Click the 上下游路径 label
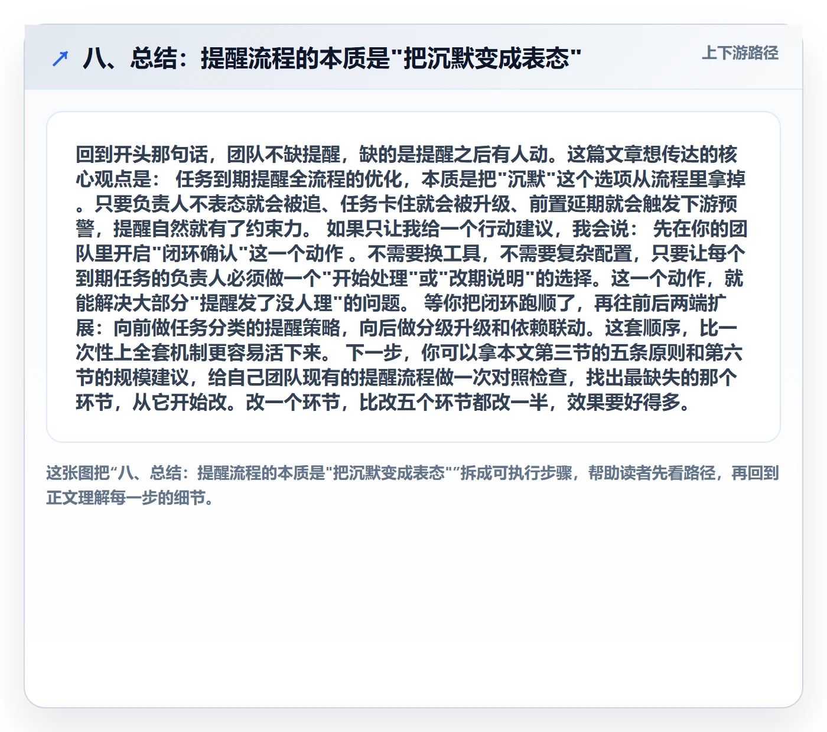The image size is (827, 732). tap(740, 53)
